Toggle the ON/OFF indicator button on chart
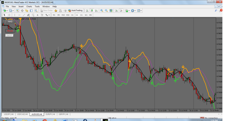Viewport: 225px width, 121px height. pyautogui.click(x=9, y=35)
